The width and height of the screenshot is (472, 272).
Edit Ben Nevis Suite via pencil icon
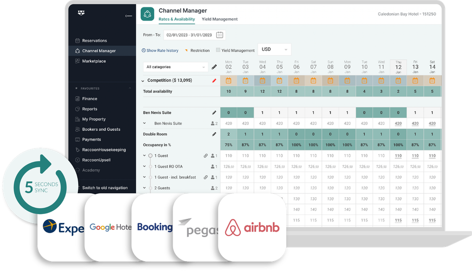tap(214, 113)
